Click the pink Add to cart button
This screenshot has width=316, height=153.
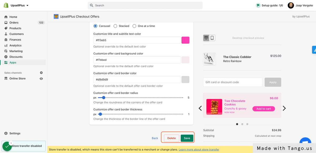click(x=264, y=109)
